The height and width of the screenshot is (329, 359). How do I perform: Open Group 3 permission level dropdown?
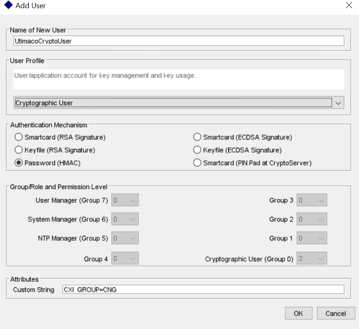click(312, 200)
